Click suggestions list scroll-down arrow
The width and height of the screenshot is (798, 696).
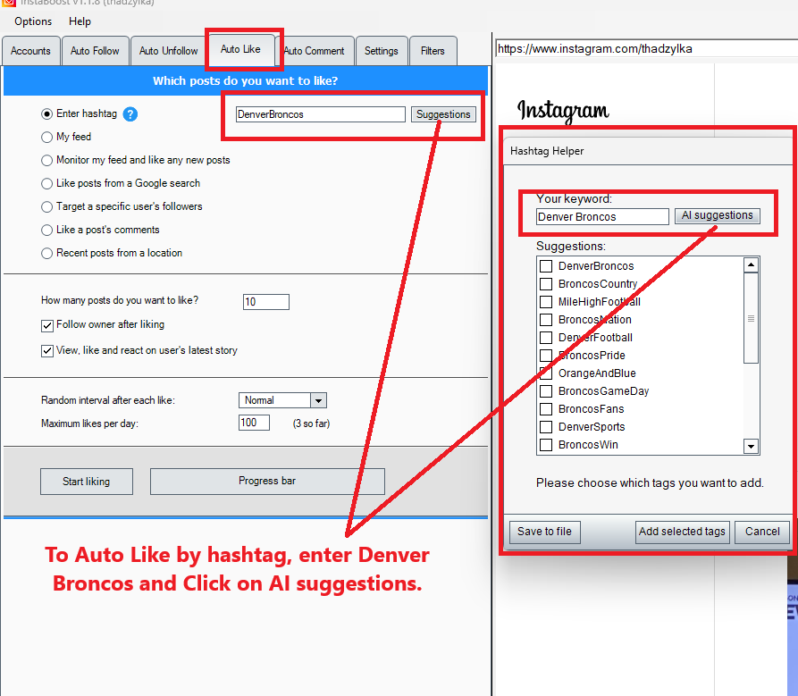[x=752, y=446]
